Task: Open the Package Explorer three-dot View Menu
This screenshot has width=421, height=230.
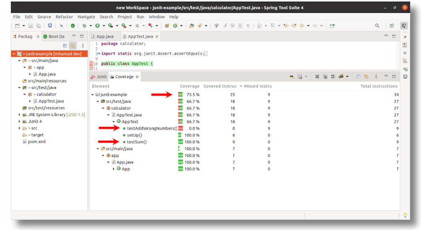Action: point(83,46)
